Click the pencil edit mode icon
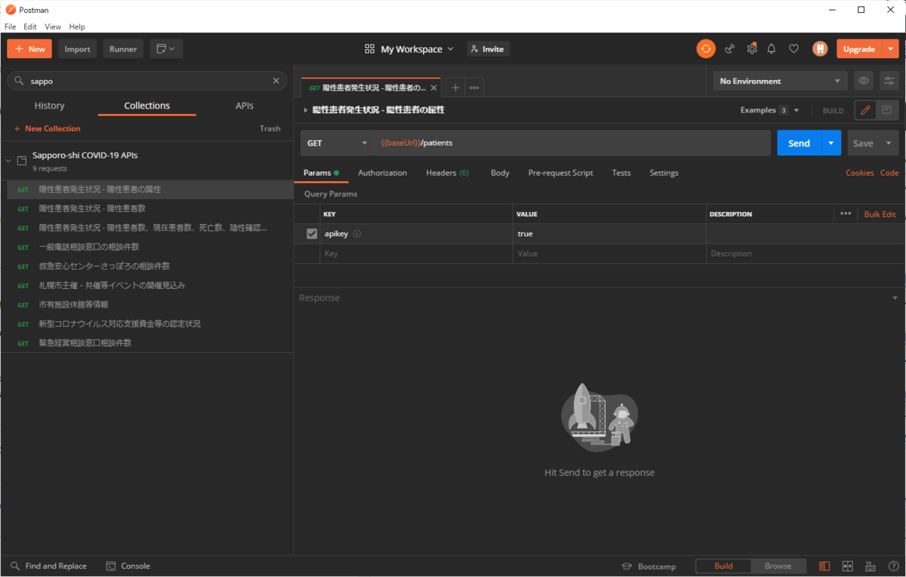906x577 pixels. [865, 110]
